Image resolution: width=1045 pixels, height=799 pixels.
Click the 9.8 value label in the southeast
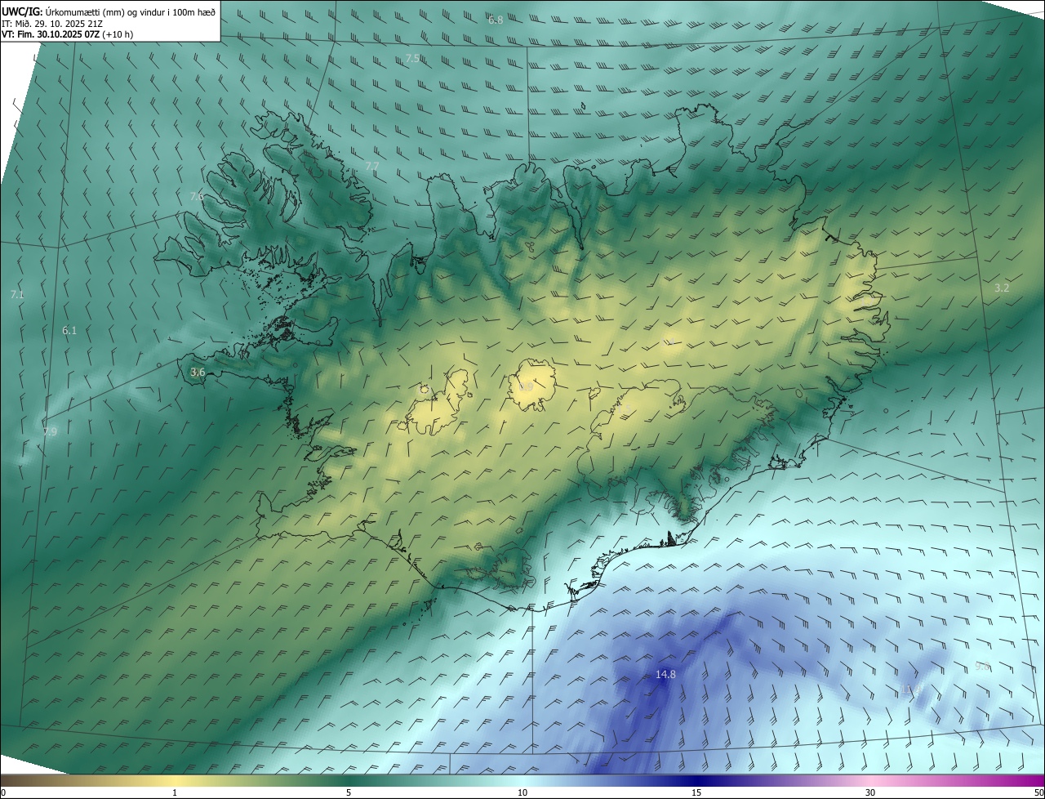983,666
